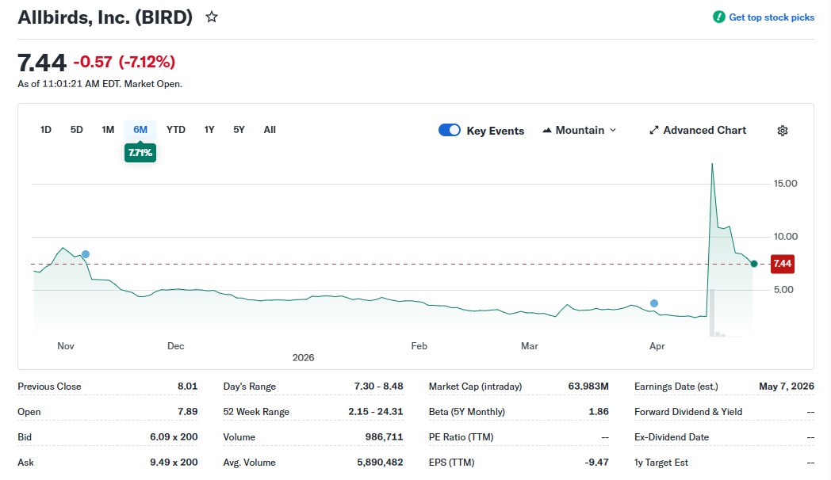The width and height of the screenshot is (831, 480).
Task: Click the green checkmark icon near Get top stock picks
Action: 719,17
